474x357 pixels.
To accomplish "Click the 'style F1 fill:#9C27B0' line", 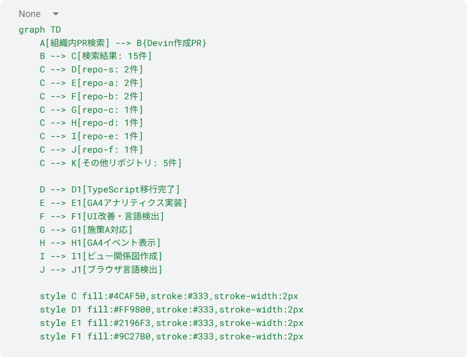I will click(x=171, y=337).
